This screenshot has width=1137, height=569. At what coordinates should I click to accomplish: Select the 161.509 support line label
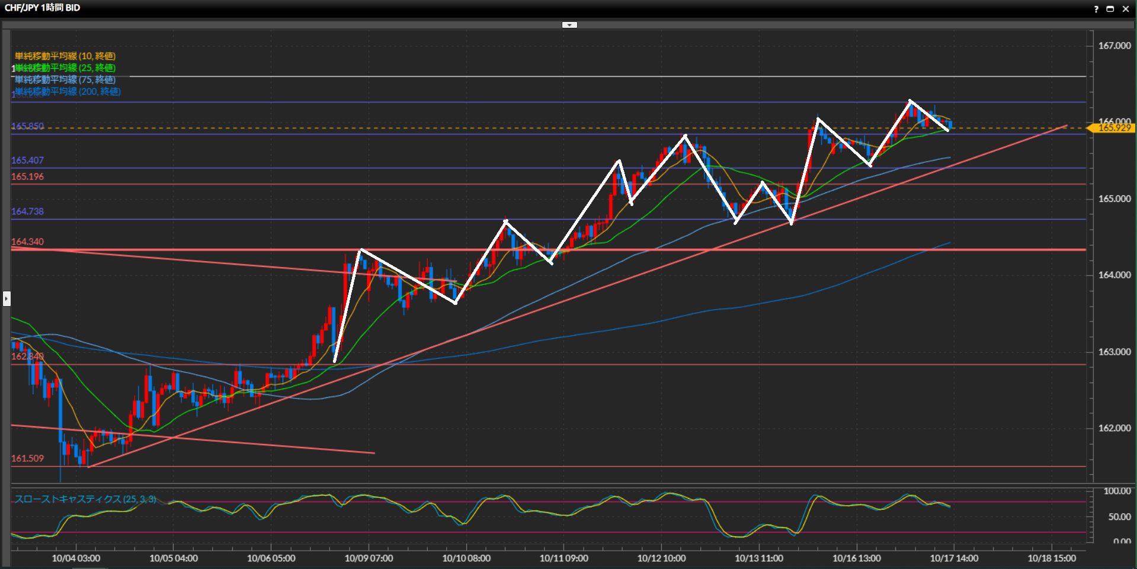point(27,458)
